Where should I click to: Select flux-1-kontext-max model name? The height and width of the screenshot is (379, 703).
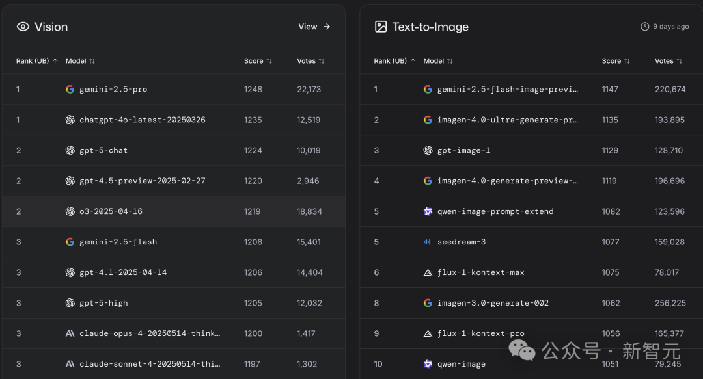480,272
